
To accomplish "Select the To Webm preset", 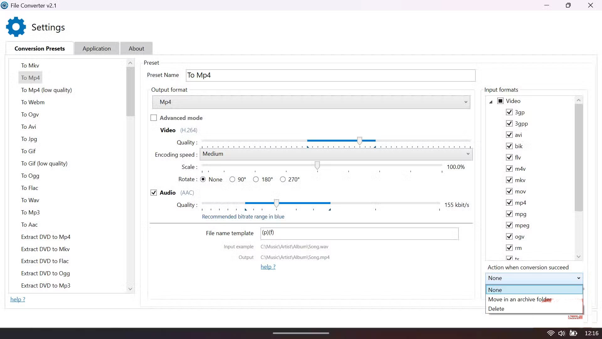I will (33, 102).
